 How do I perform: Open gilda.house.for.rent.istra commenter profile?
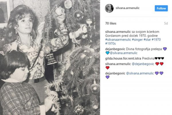(123, 58)
